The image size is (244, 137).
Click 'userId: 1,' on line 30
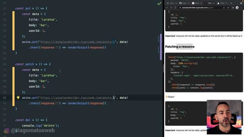[37, 31]
